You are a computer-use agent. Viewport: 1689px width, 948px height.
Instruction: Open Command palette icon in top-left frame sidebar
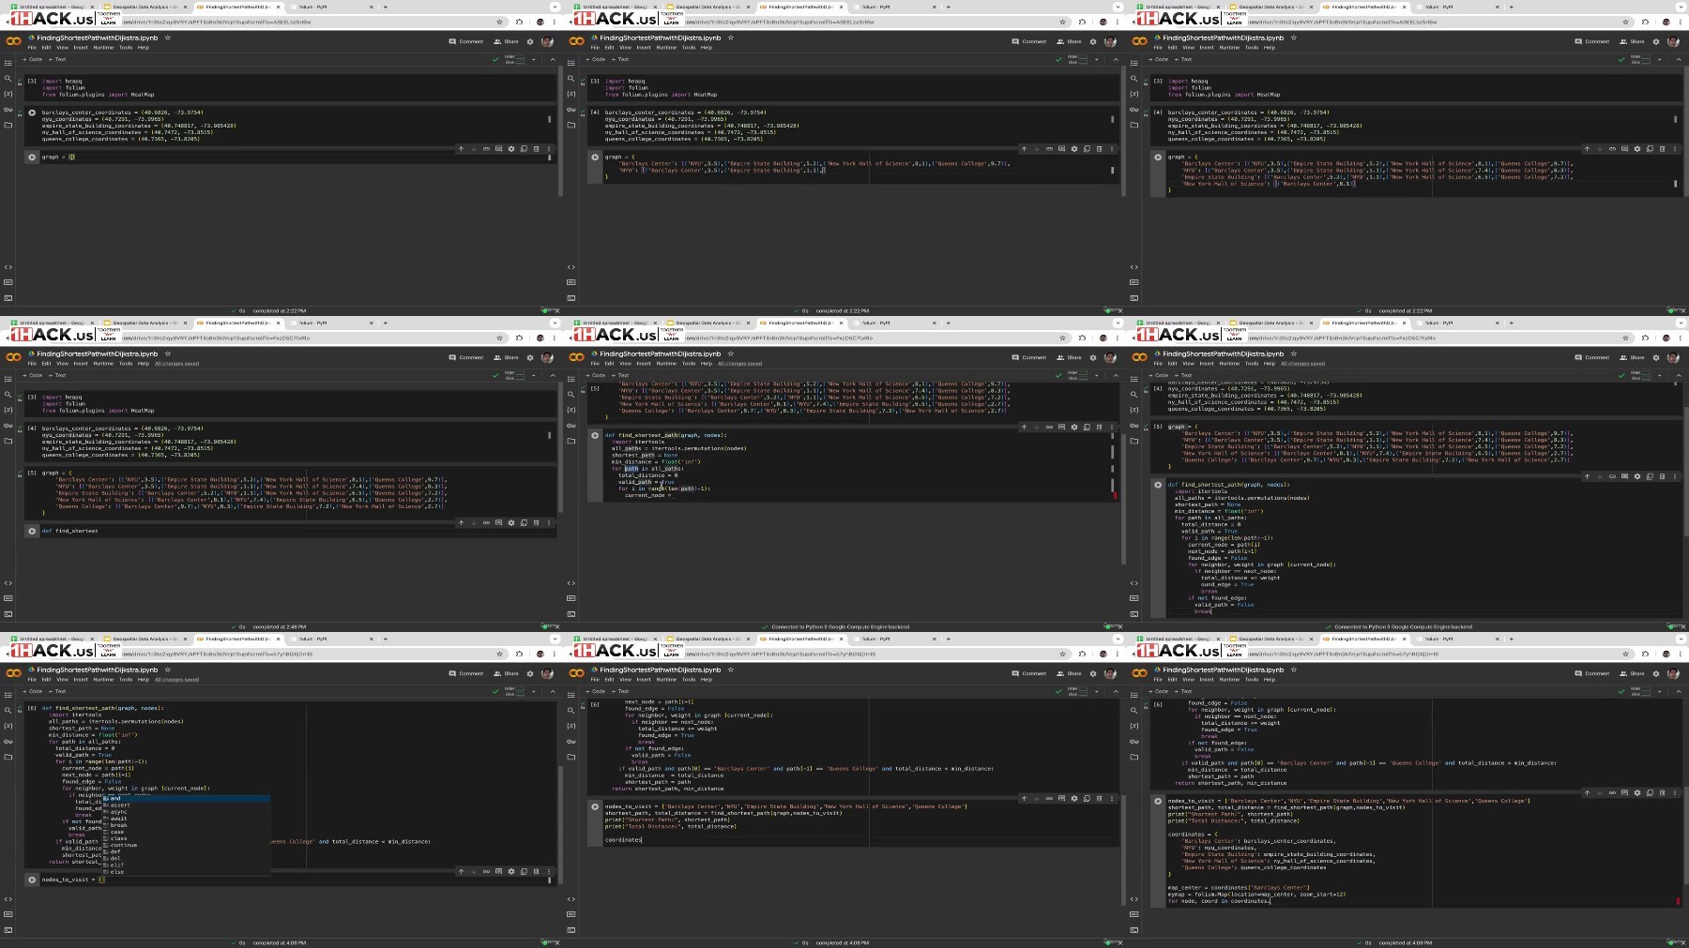point(8,282)
